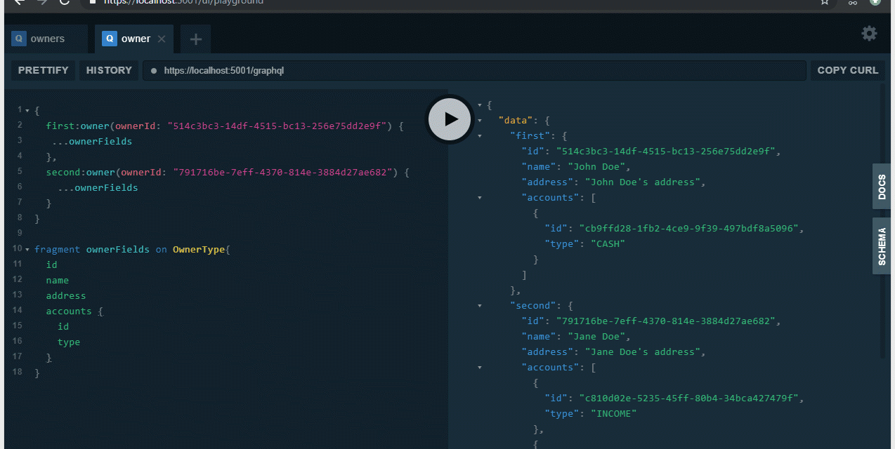Add a new query tab with plus icon
The width and height of the screenshot is (895, 449).
[196, 39]
